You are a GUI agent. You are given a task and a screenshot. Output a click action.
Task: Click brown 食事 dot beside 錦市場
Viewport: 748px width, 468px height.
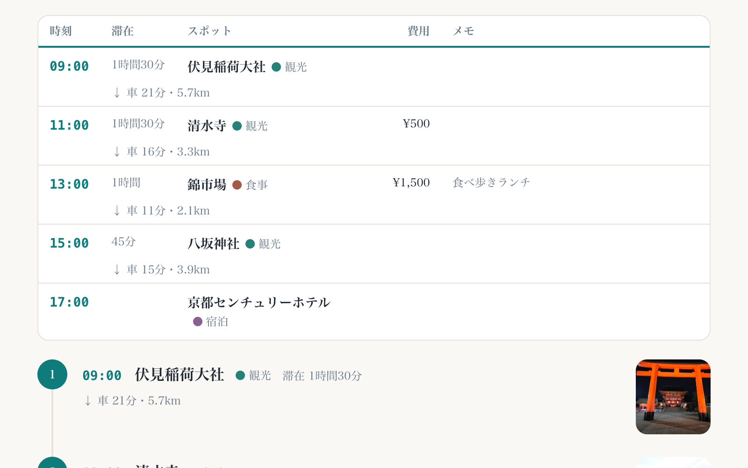click(237, 185)
